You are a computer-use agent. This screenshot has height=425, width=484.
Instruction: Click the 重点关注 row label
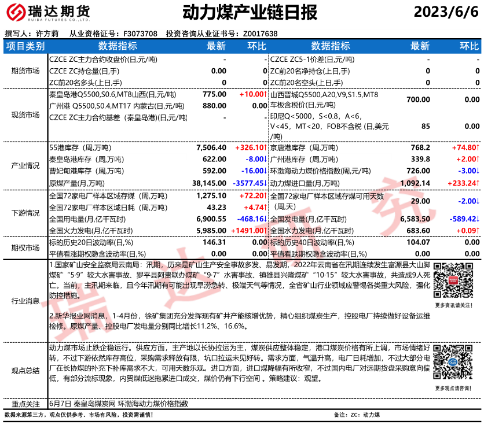click(25, 403)
